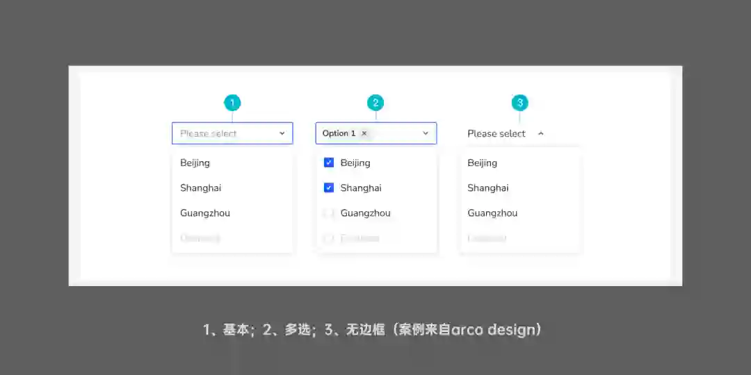Click the Beijing label next to its checkbox
The width and height of the screenshot is (751, 375).
click(x=355, y=162)
